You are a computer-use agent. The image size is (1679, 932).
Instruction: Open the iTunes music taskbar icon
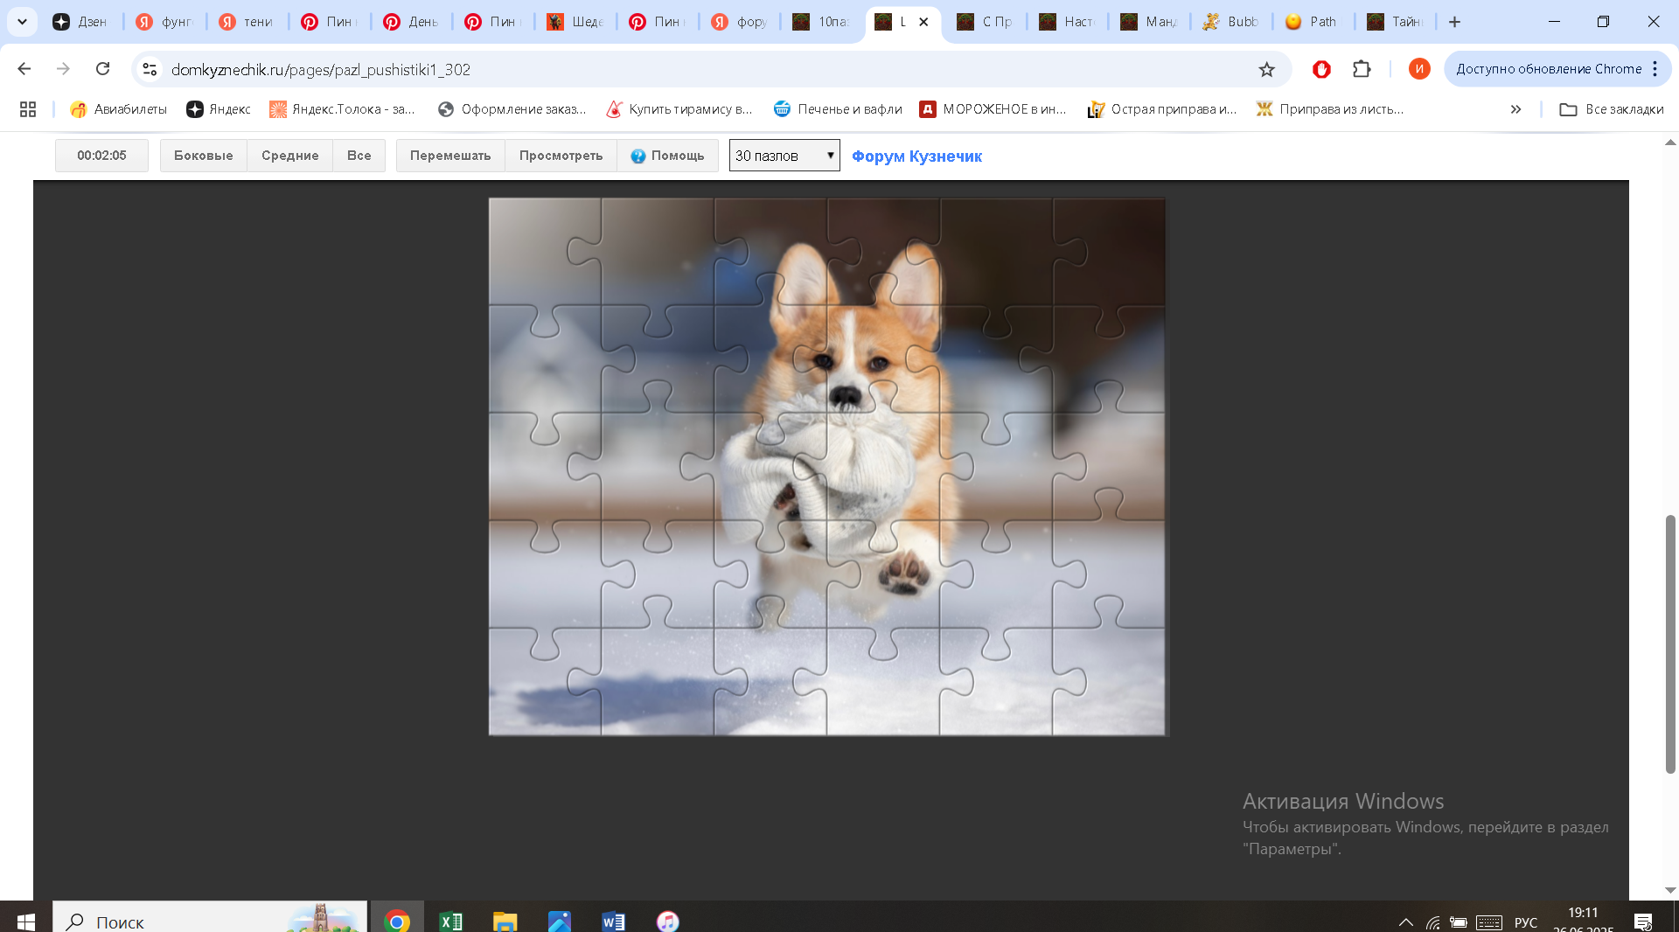point(667,922)
